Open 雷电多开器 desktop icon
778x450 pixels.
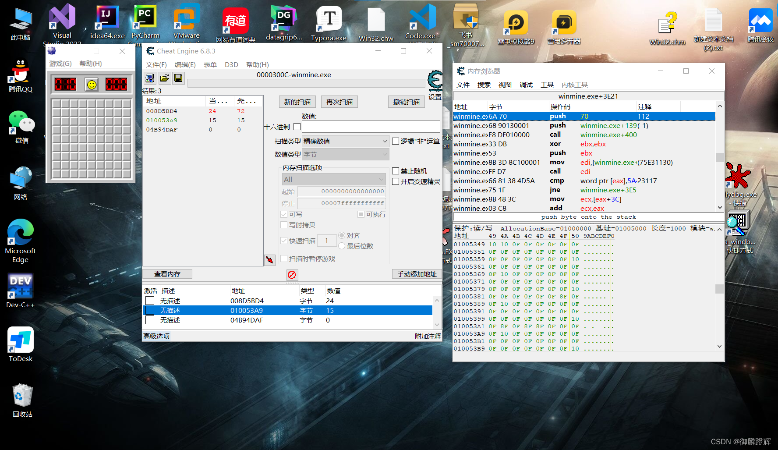564,28
